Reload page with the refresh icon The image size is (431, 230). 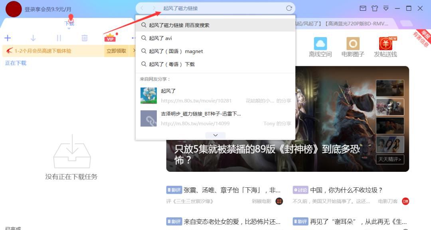click(289, 8)
